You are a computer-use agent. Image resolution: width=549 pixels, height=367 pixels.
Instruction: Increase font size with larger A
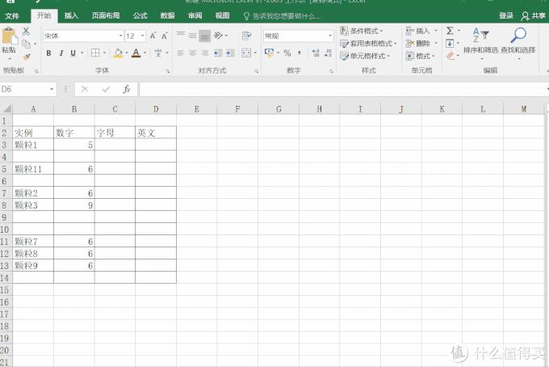point(153,36)
